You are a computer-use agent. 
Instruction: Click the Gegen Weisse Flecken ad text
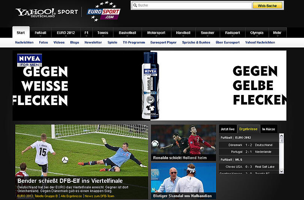[40, 86]
